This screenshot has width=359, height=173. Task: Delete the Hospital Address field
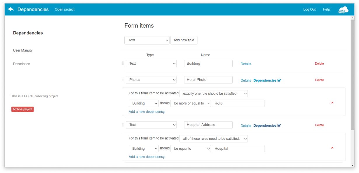point(319,125)
